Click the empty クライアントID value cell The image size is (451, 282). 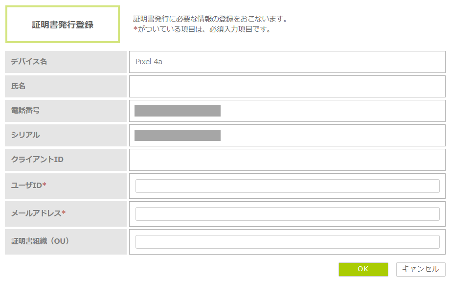tap(287, 160)
